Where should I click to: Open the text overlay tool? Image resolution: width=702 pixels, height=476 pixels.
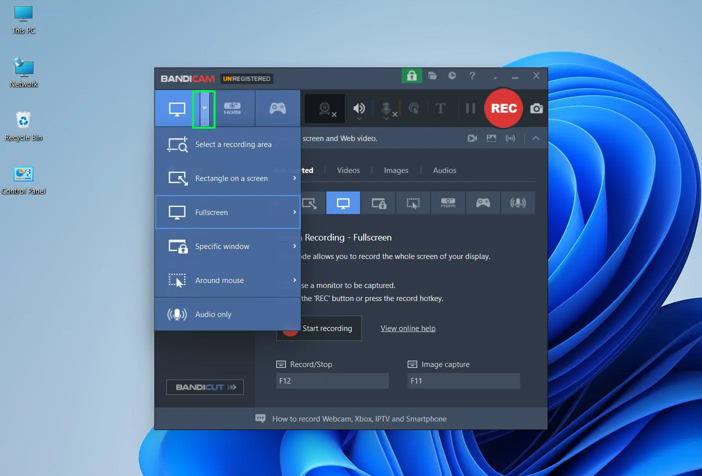(x=441, y=108)
